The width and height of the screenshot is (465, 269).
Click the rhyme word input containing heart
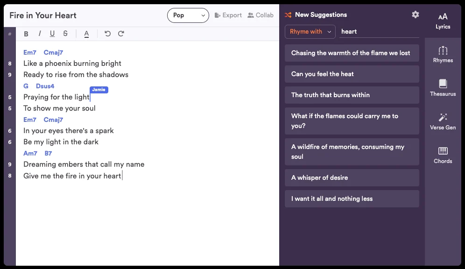379,31
